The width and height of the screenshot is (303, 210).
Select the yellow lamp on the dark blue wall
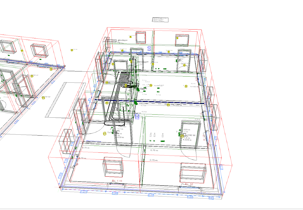coord(168,105)
